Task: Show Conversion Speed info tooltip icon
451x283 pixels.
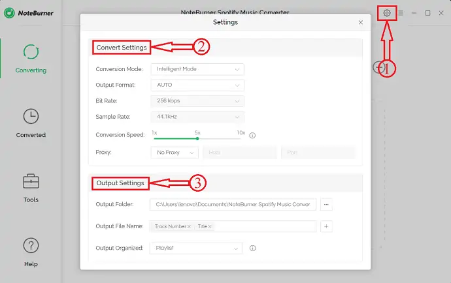Action: (252, 135)
